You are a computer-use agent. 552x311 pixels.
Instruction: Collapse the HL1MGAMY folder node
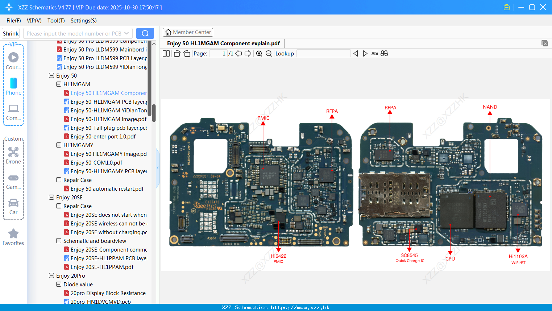58,145
